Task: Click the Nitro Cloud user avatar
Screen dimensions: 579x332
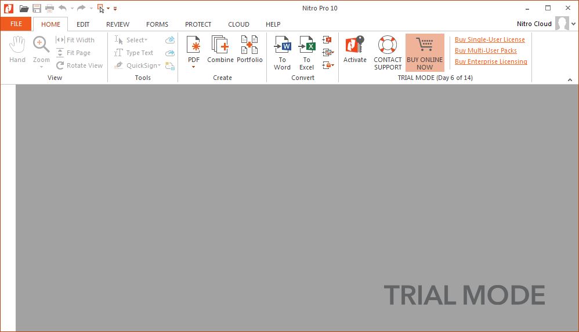Action: tap(562, 23)
